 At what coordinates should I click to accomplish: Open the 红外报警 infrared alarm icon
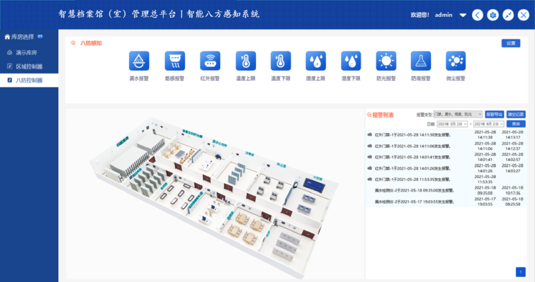(x=210, y=61)
